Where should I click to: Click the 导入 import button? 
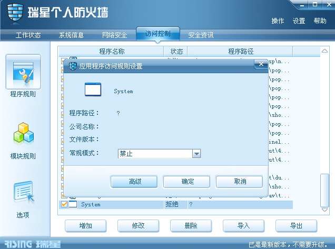coord(243,226)
